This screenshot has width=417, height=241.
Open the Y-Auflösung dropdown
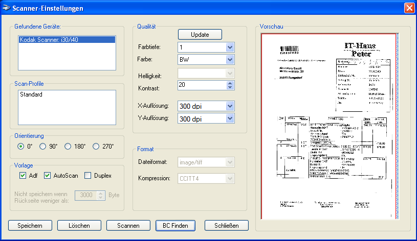(230, 118)
